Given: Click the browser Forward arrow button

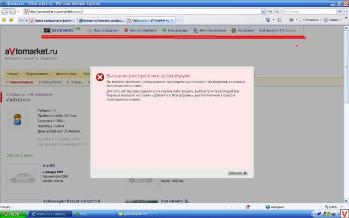Looking at the screenshot, I should pos(12,11).
